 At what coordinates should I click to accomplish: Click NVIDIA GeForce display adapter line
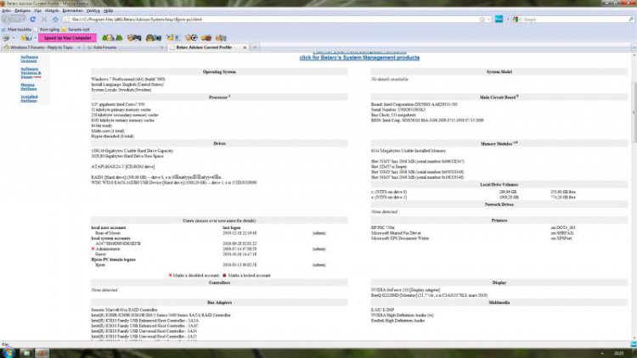pos(405,290)
